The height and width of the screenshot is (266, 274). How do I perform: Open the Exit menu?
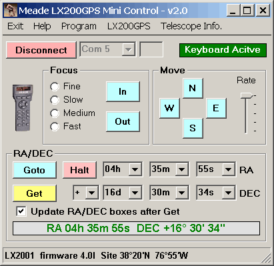coord(15,26)
